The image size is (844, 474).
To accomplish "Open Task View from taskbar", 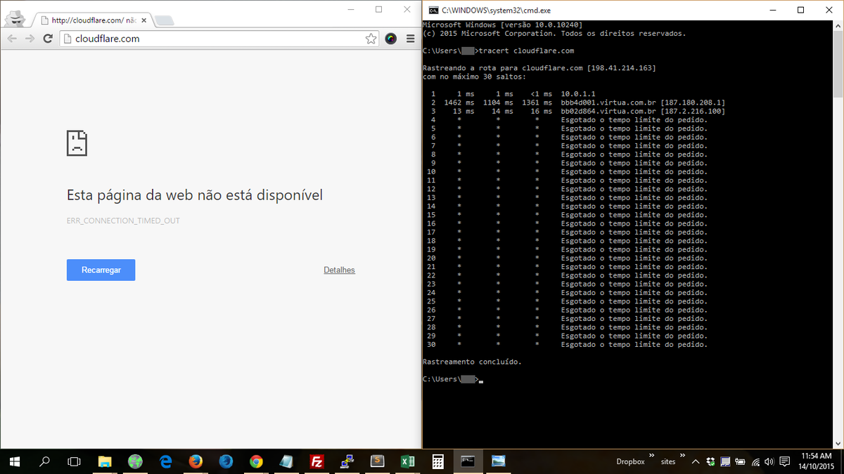I will pos(74,461).
